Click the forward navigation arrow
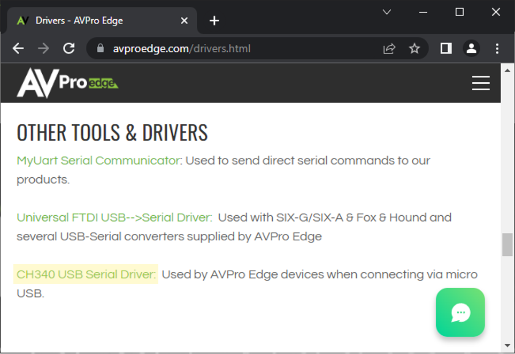The image size is (515, 354). coord(43,49)
